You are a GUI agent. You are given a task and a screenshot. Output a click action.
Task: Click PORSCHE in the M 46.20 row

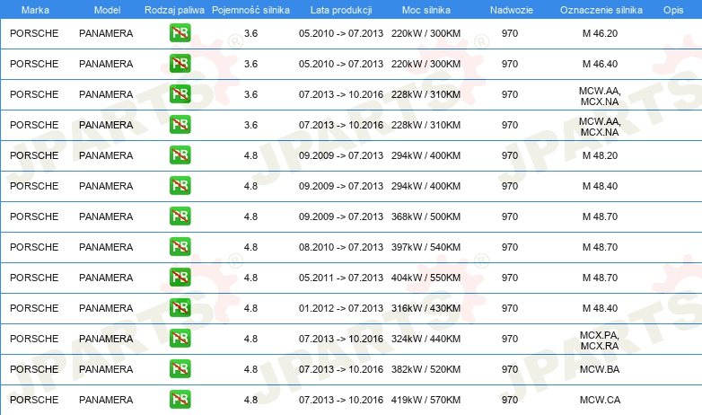34,33
